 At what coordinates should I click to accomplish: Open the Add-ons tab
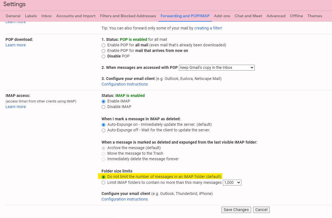(222, 16)
